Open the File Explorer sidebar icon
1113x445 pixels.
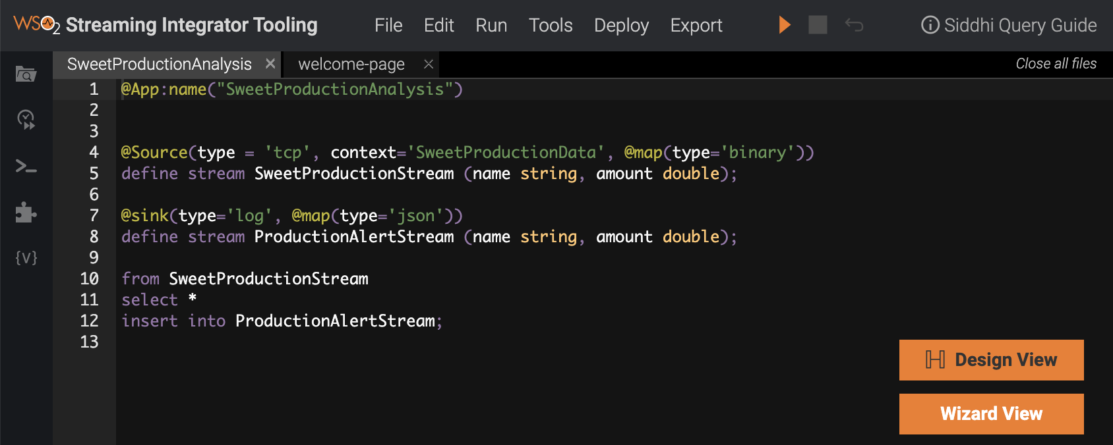point(26,73)
